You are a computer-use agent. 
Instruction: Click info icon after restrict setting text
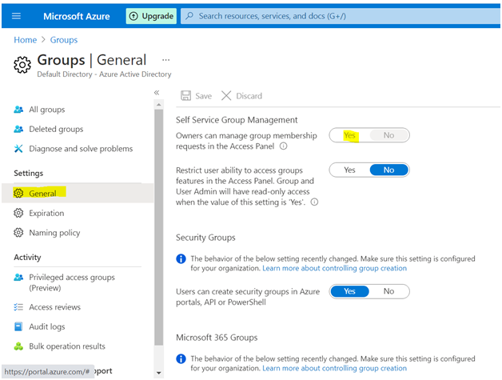[x=314, y=202]
